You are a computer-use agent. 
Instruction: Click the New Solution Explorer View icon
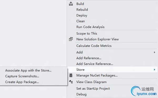[71, 39]
